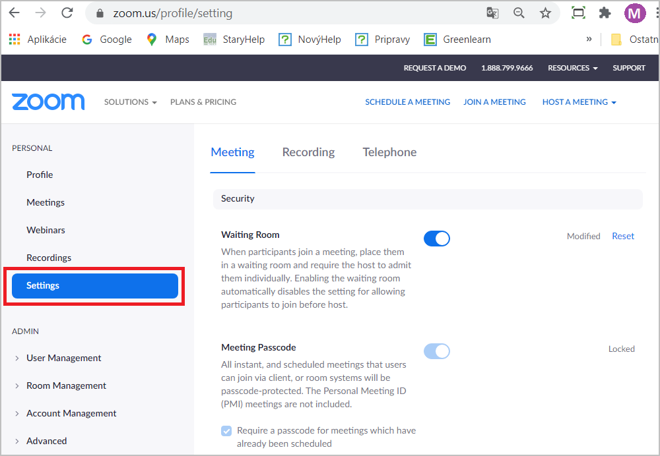Open the StaryHelp bookmark
Image resolution: width=660 pixels, height=456 pixels.
click(234, 40)
